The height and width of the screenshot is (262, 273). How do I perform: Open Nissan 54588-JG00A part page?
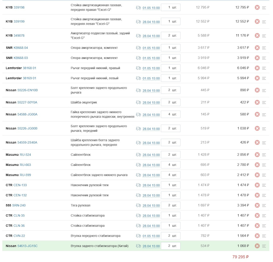pos(27,114)
